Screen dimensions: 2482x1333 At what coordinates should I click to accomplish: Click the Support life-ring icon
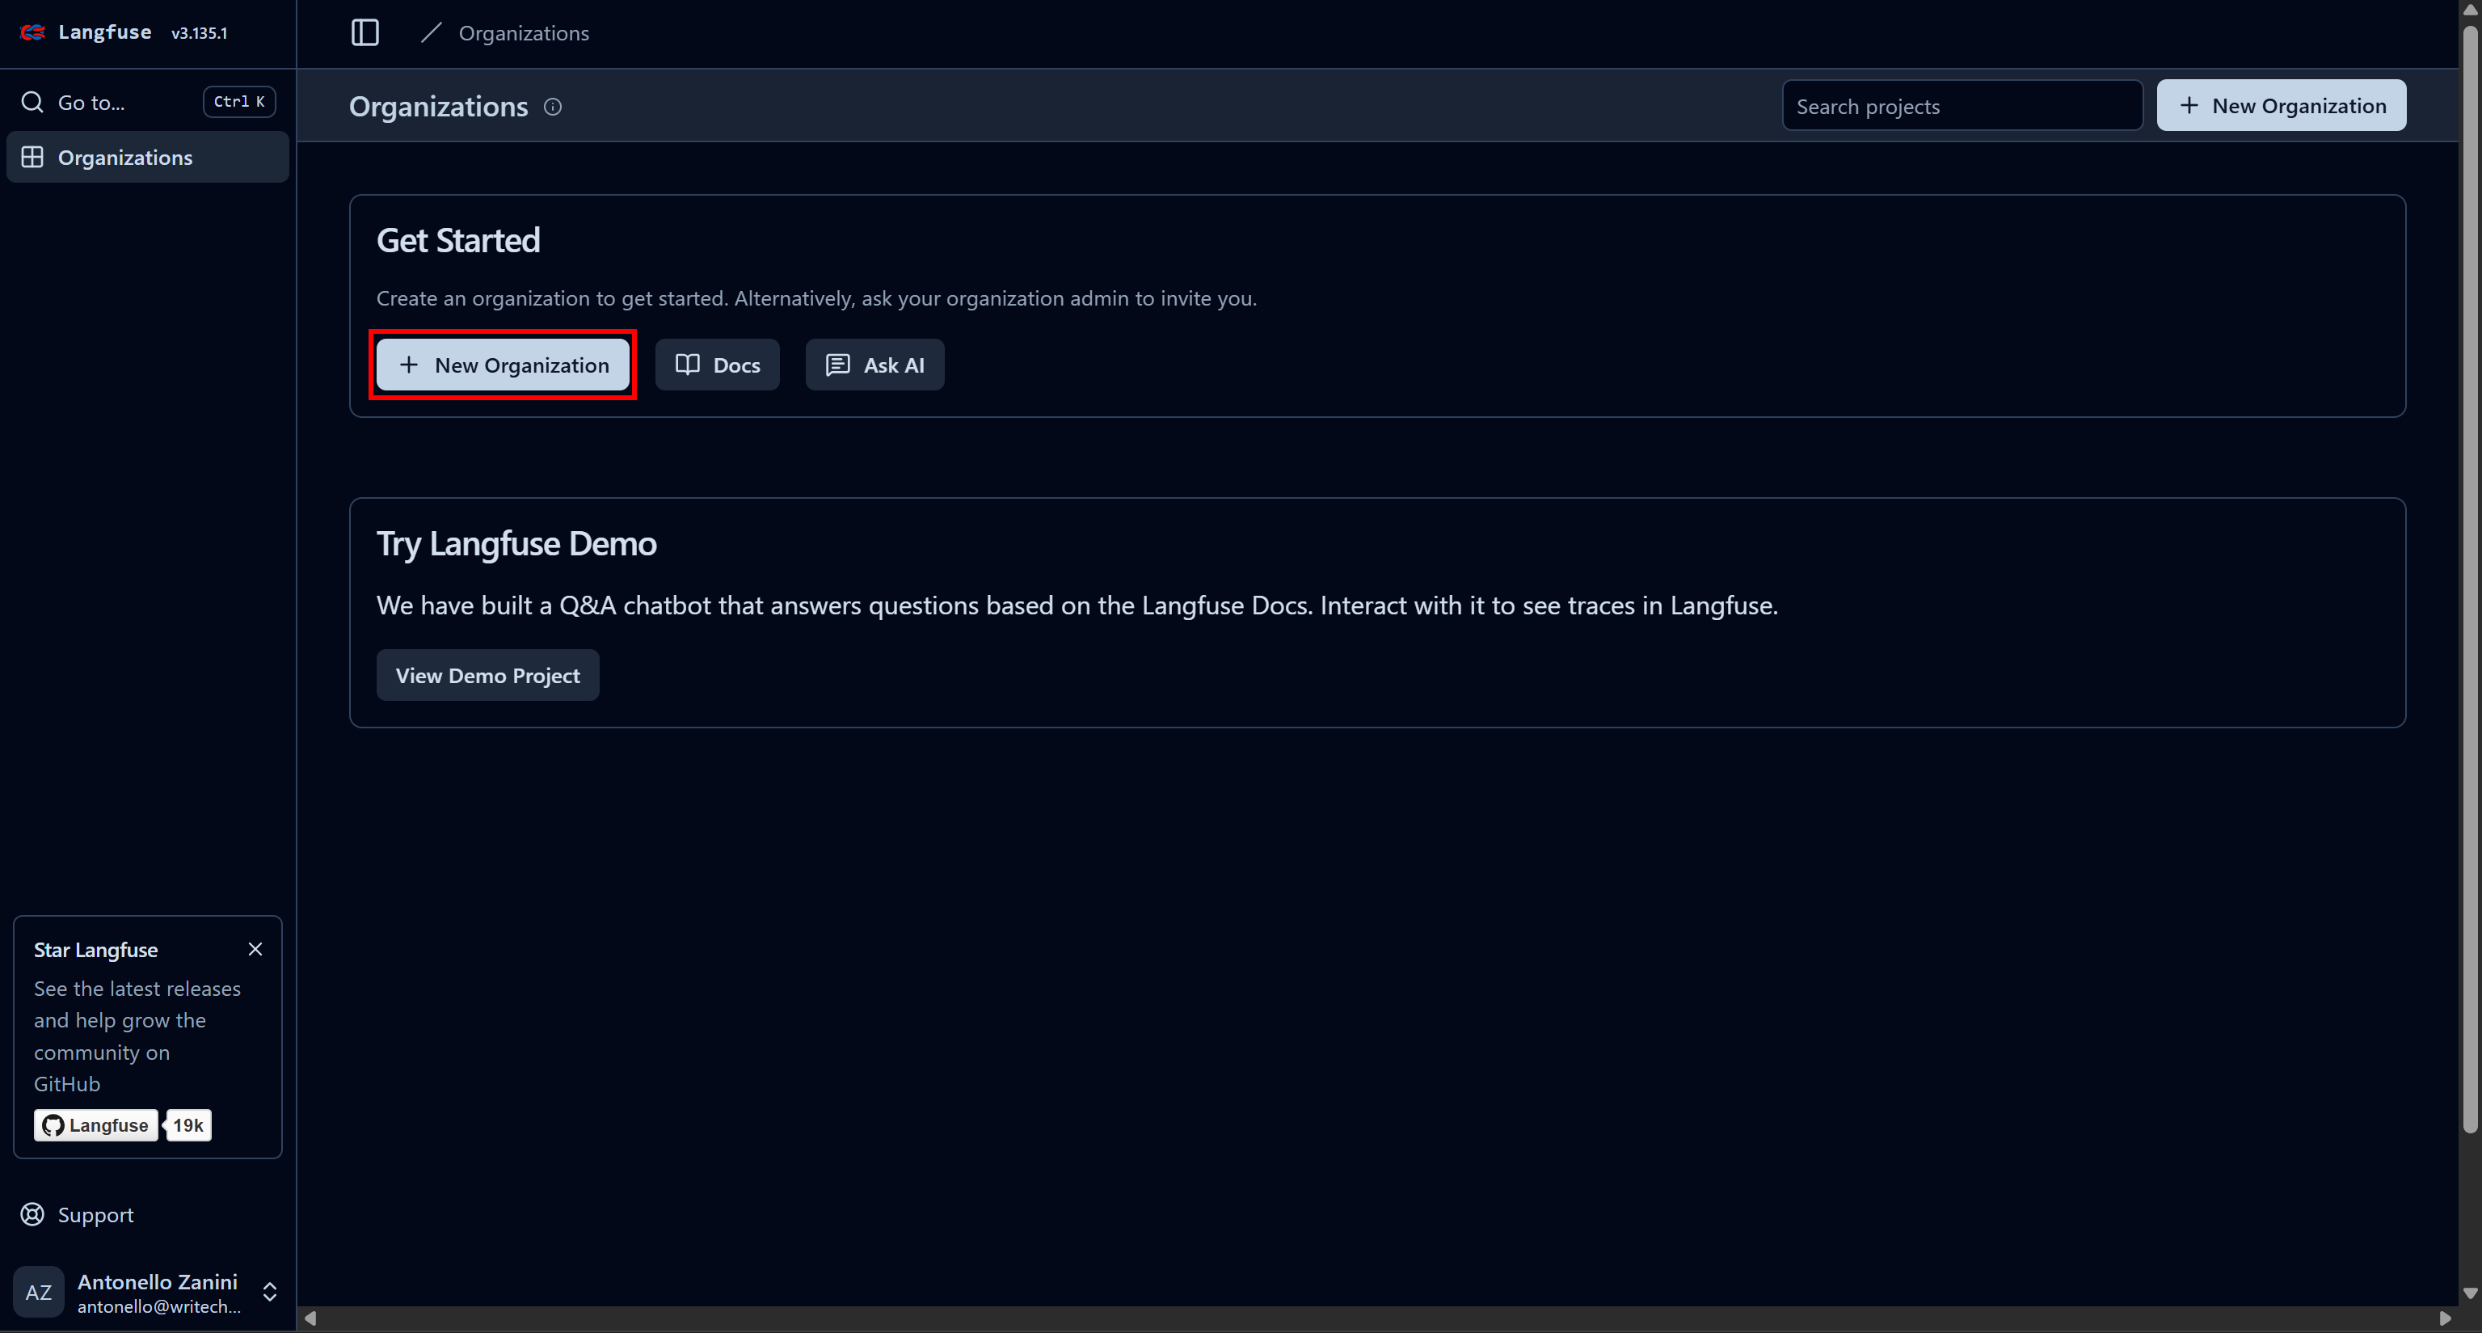pos(32,1214)
